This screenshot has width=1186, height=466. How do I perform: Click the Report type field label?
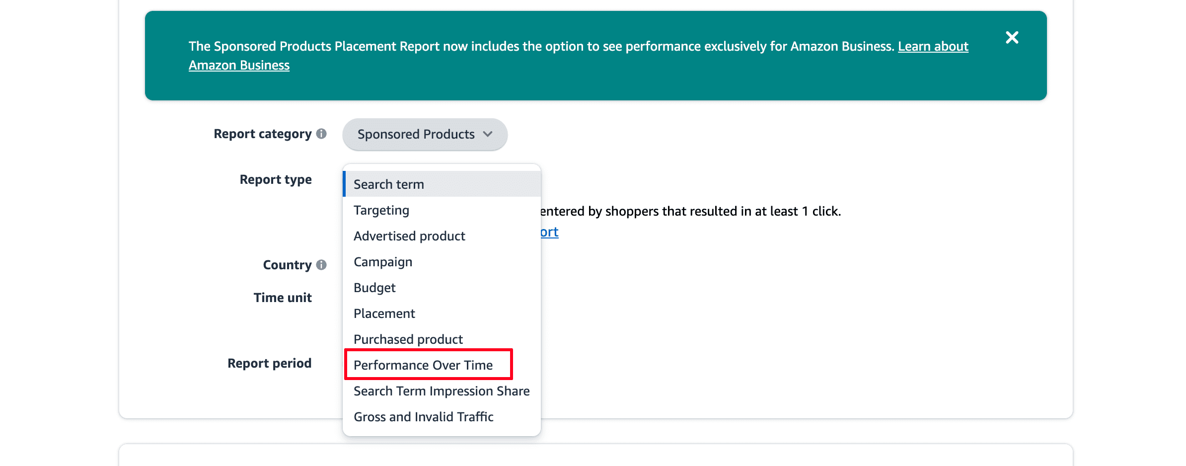(276, 179)
